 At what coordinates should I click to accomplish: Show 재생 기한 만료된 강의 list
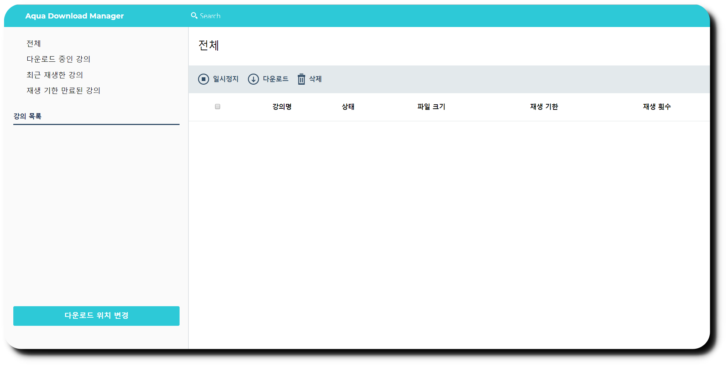64,91
